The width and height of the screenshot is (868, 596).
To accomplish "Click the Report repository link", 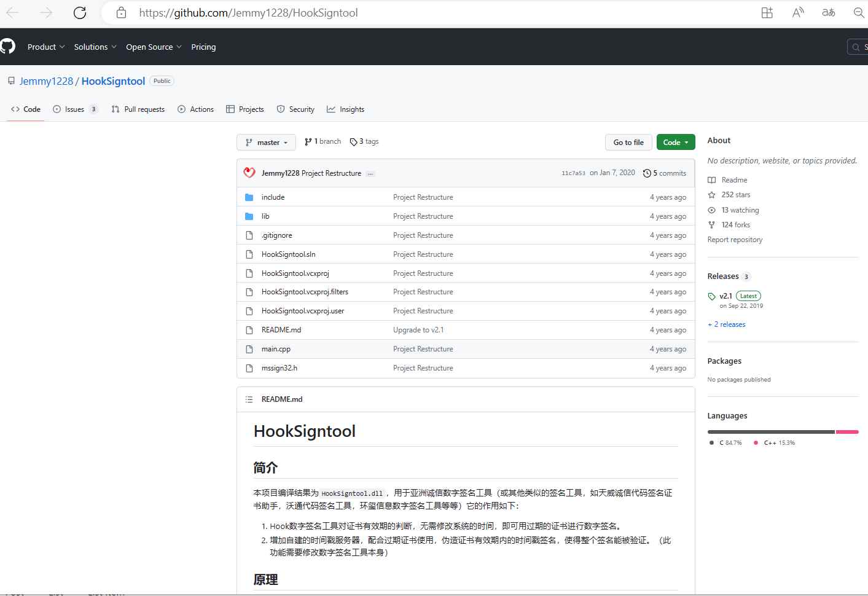I will point(735,240).
